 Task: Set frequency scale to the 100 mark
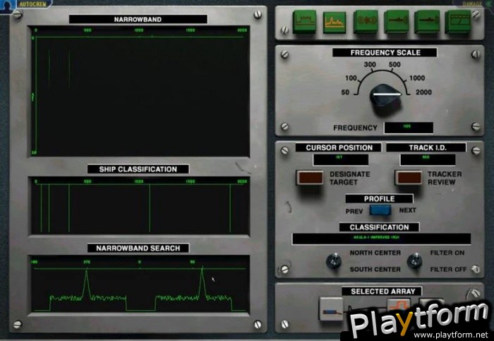tap(351, 77)
